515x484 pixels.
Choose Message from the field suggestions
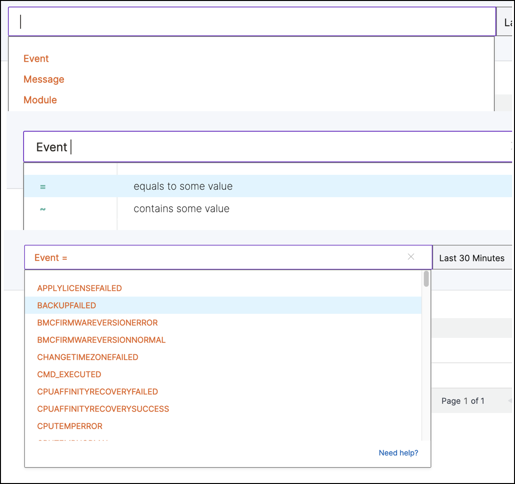(x=44, y=79)
